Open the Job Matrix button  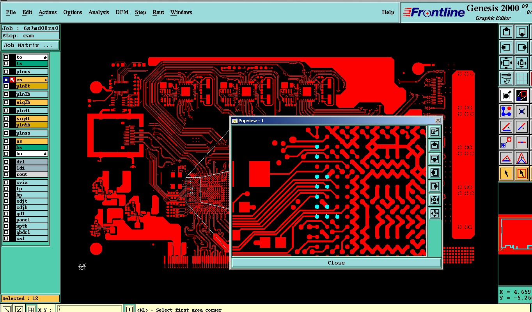point(30,46)
